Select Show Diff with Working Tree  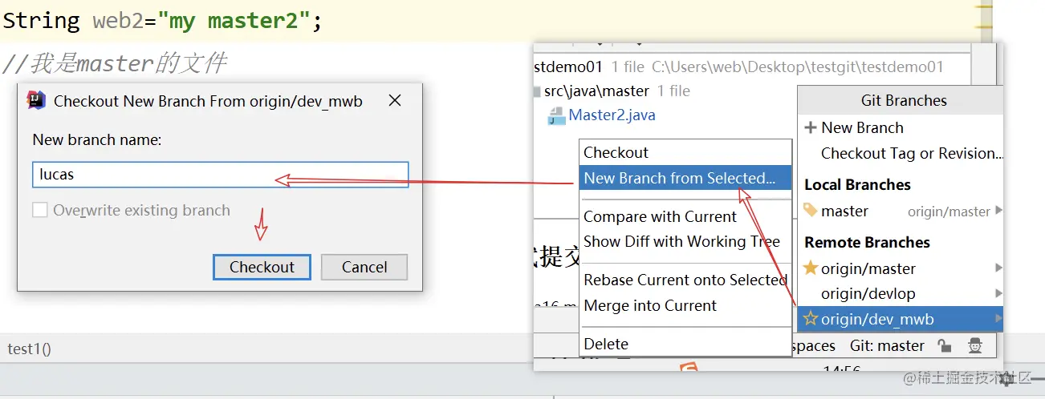pos(685,241)
